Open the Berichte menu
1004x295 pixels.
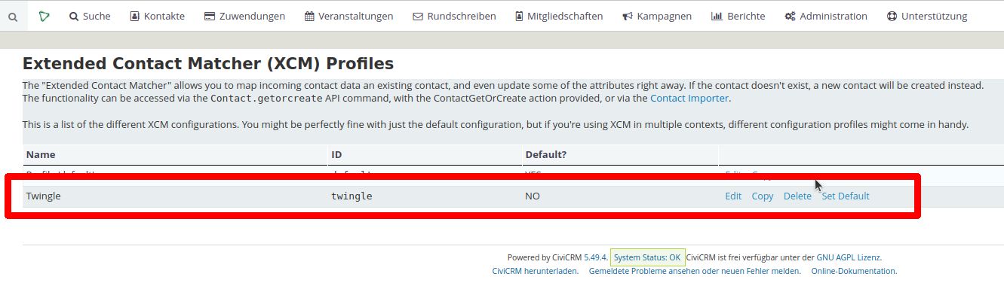click(x=738, y=16)
